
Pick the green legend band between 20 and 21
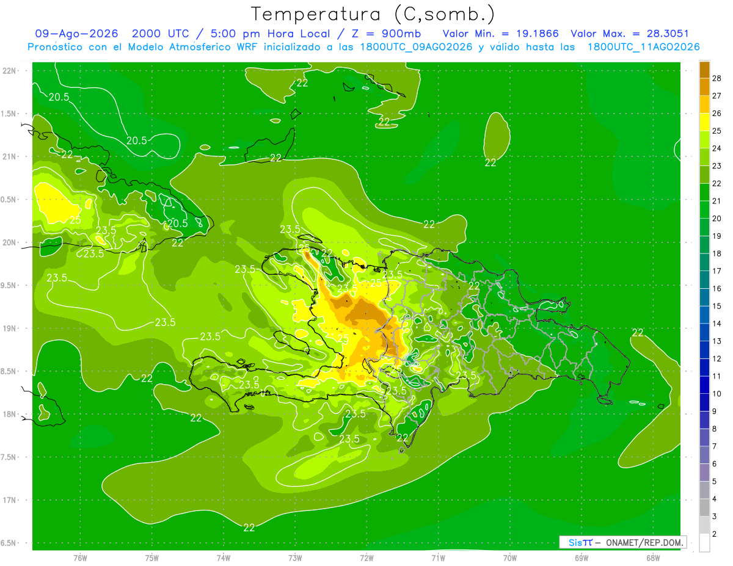tap(704, 209)
